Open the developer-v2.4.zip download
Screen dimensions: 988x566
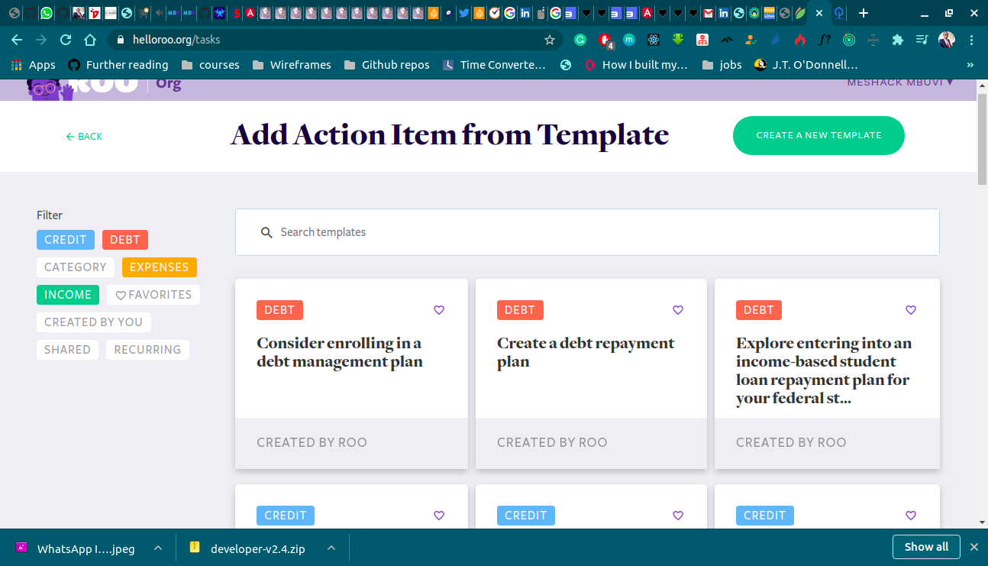point(249,548)
